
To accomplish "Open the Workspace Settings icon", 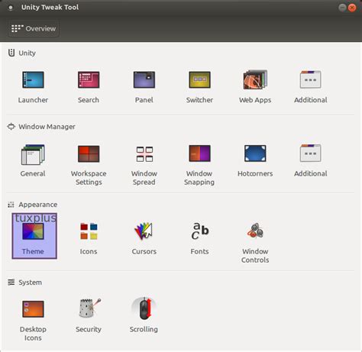I will pyautogui.click(x=89, y=153).
